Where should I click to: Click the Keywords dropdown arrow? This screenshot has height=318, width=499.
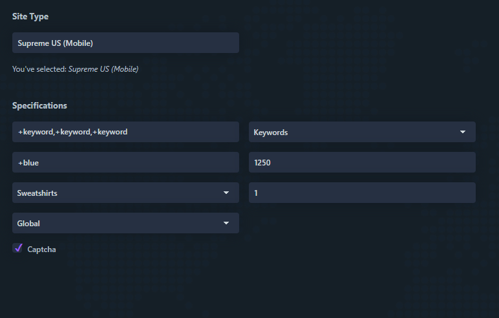[x=463, y=132]
